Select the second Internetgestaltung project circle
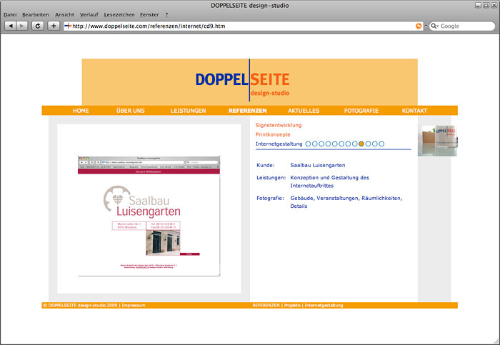This screenshot has width=500, height=345. pyautogui.click(x=315, y=144)
